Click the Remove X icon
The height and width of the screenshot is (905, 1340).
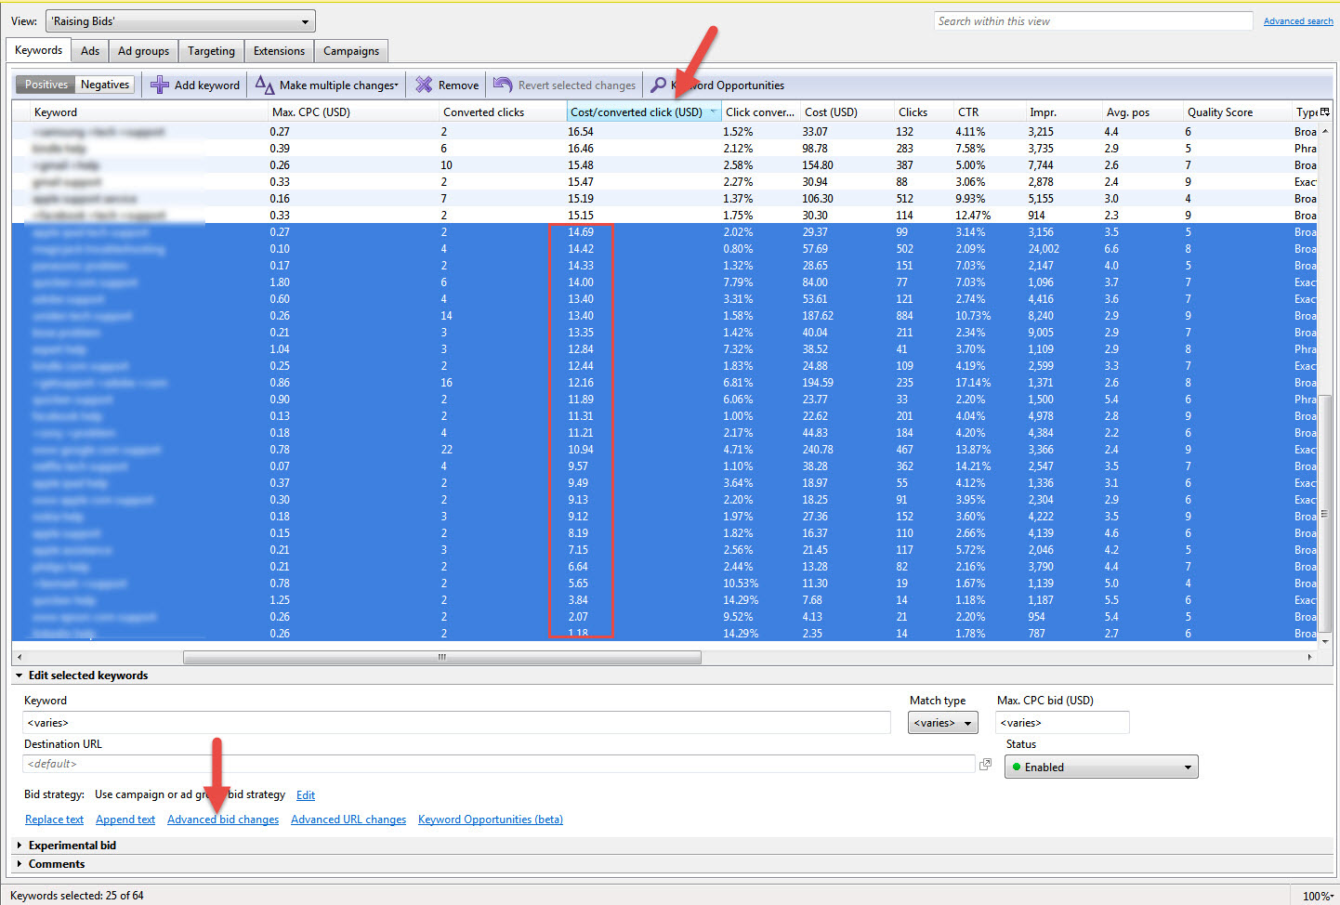tap(424, 85)
